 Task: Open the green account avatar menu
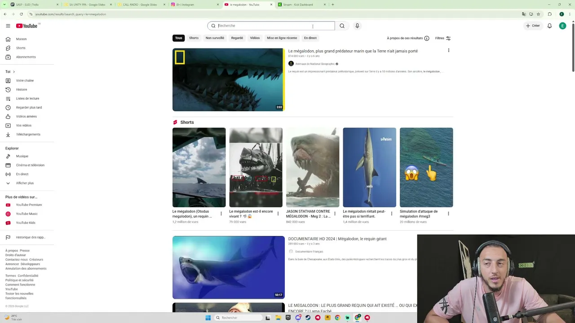tap(562, 26)
